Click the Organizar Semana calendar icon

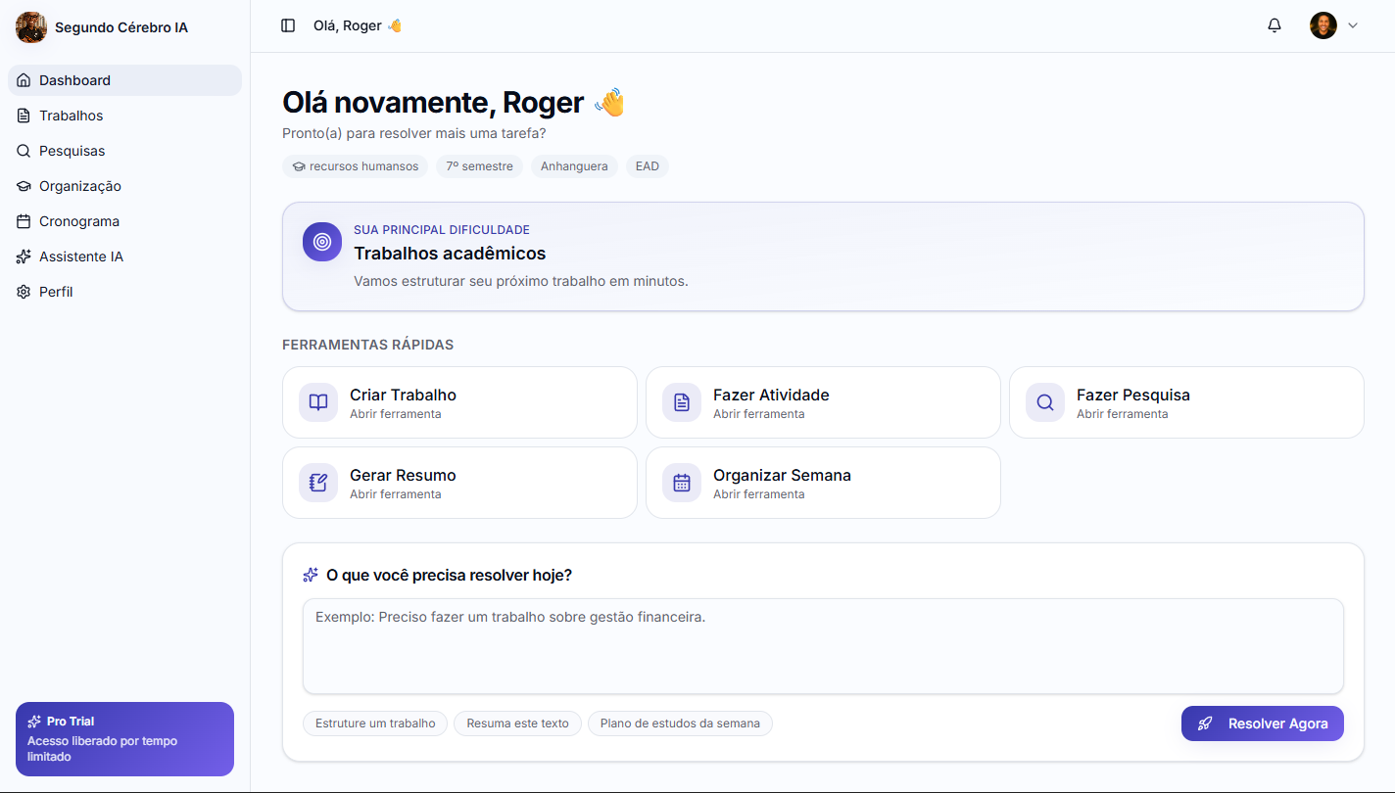click(682, 483)
